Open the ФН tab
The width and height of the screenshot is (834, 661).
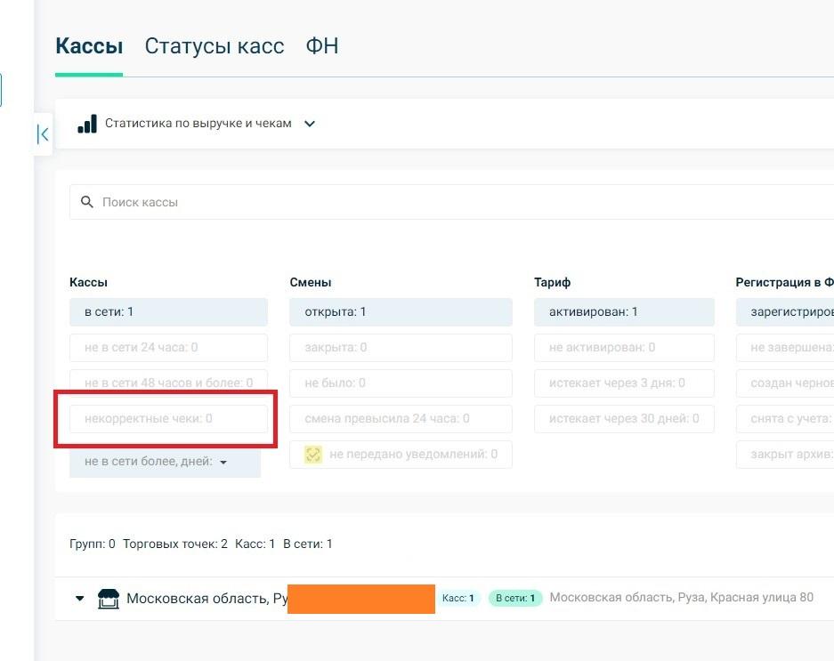click(321, 46)
